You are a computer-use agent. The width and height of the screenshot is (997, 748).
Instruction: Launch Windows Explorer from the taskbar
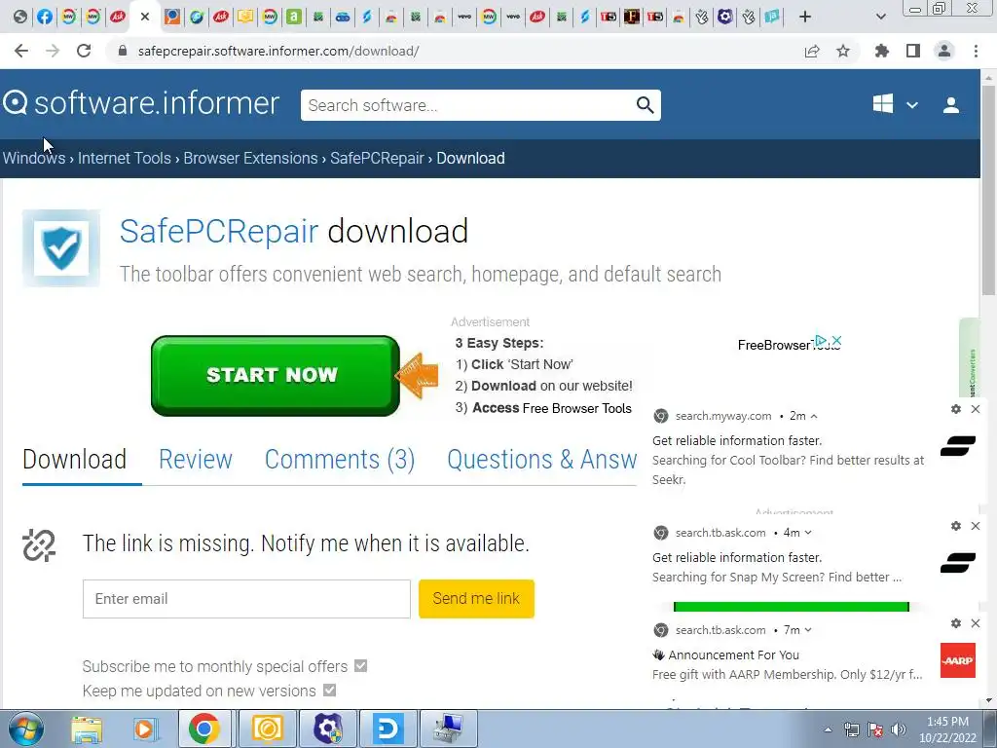(87, 729)
